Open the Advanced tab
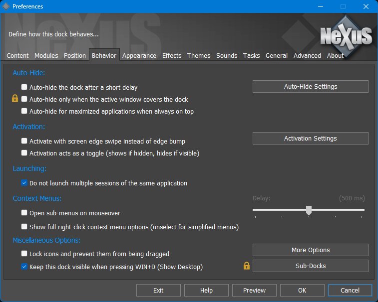The width and height of the screenshot is (378, 302). pyautogui.click(x=307, y=56)
